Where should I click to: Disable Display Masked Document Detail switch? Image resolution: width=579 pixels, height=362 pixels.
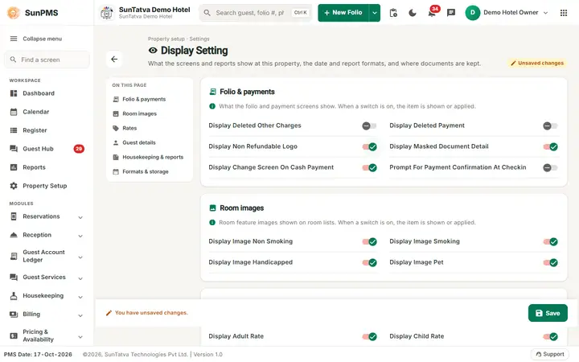click(x=550, y=146)
